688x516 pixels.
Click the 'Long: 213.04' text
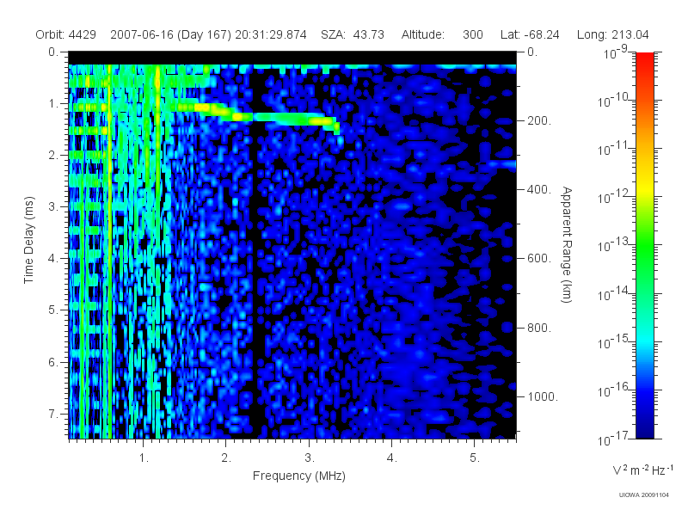613,34
